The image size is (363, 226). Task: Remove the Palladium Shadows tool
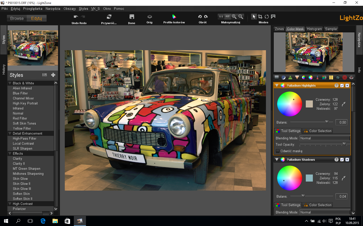pyautogui.click(x=347, y=160)
